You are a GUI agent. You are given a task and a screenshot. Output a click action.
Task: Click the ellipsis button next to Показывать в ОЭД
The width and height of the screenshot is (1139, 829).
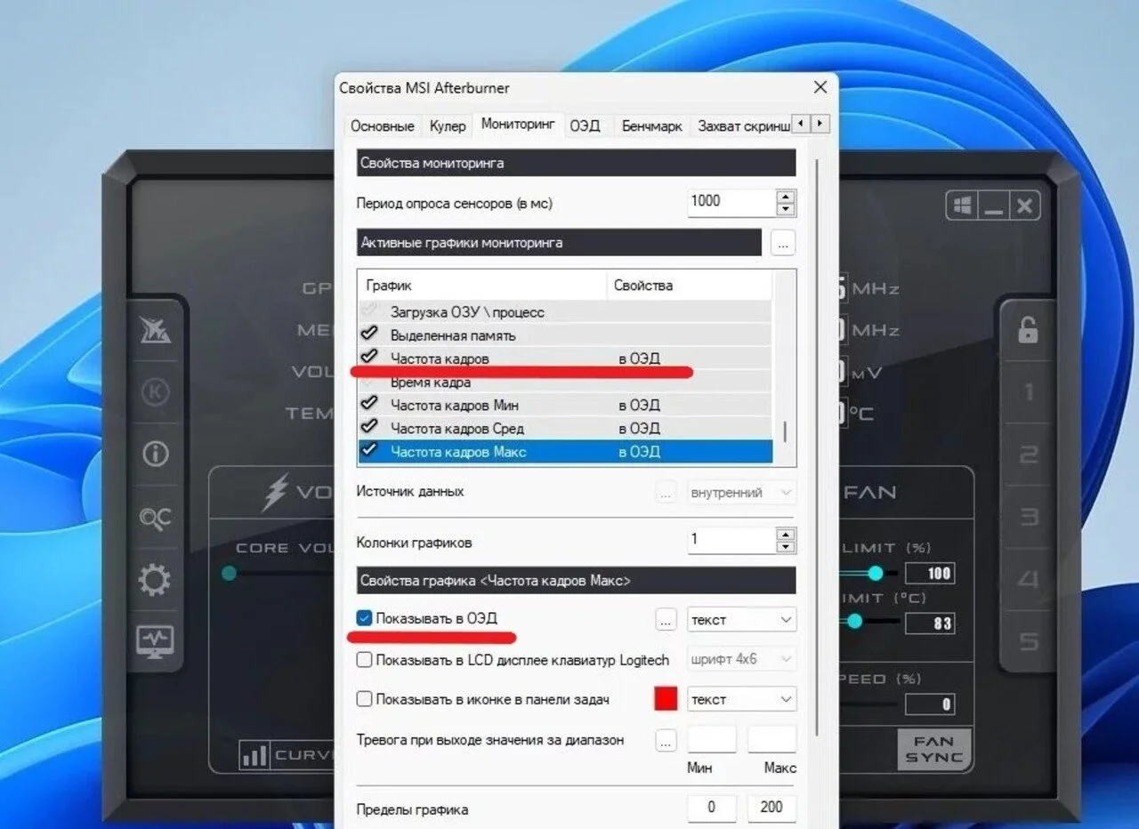[666, 620]
